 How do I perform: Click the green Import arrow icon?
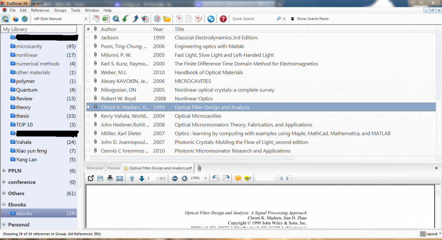tap(126, 19)
